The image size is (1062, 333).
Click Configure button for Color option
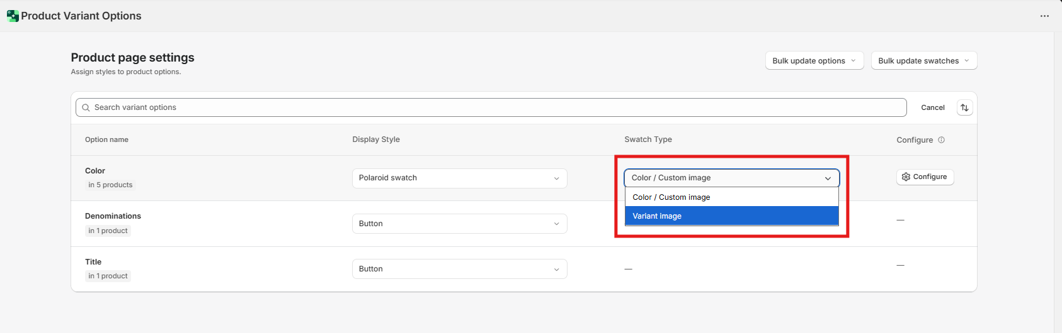tap(925, 177)
